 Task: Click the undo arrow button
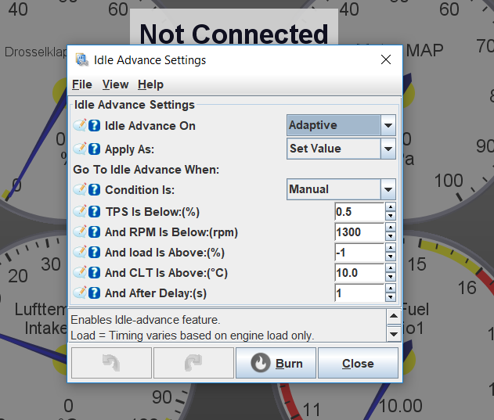pos(110,364)
